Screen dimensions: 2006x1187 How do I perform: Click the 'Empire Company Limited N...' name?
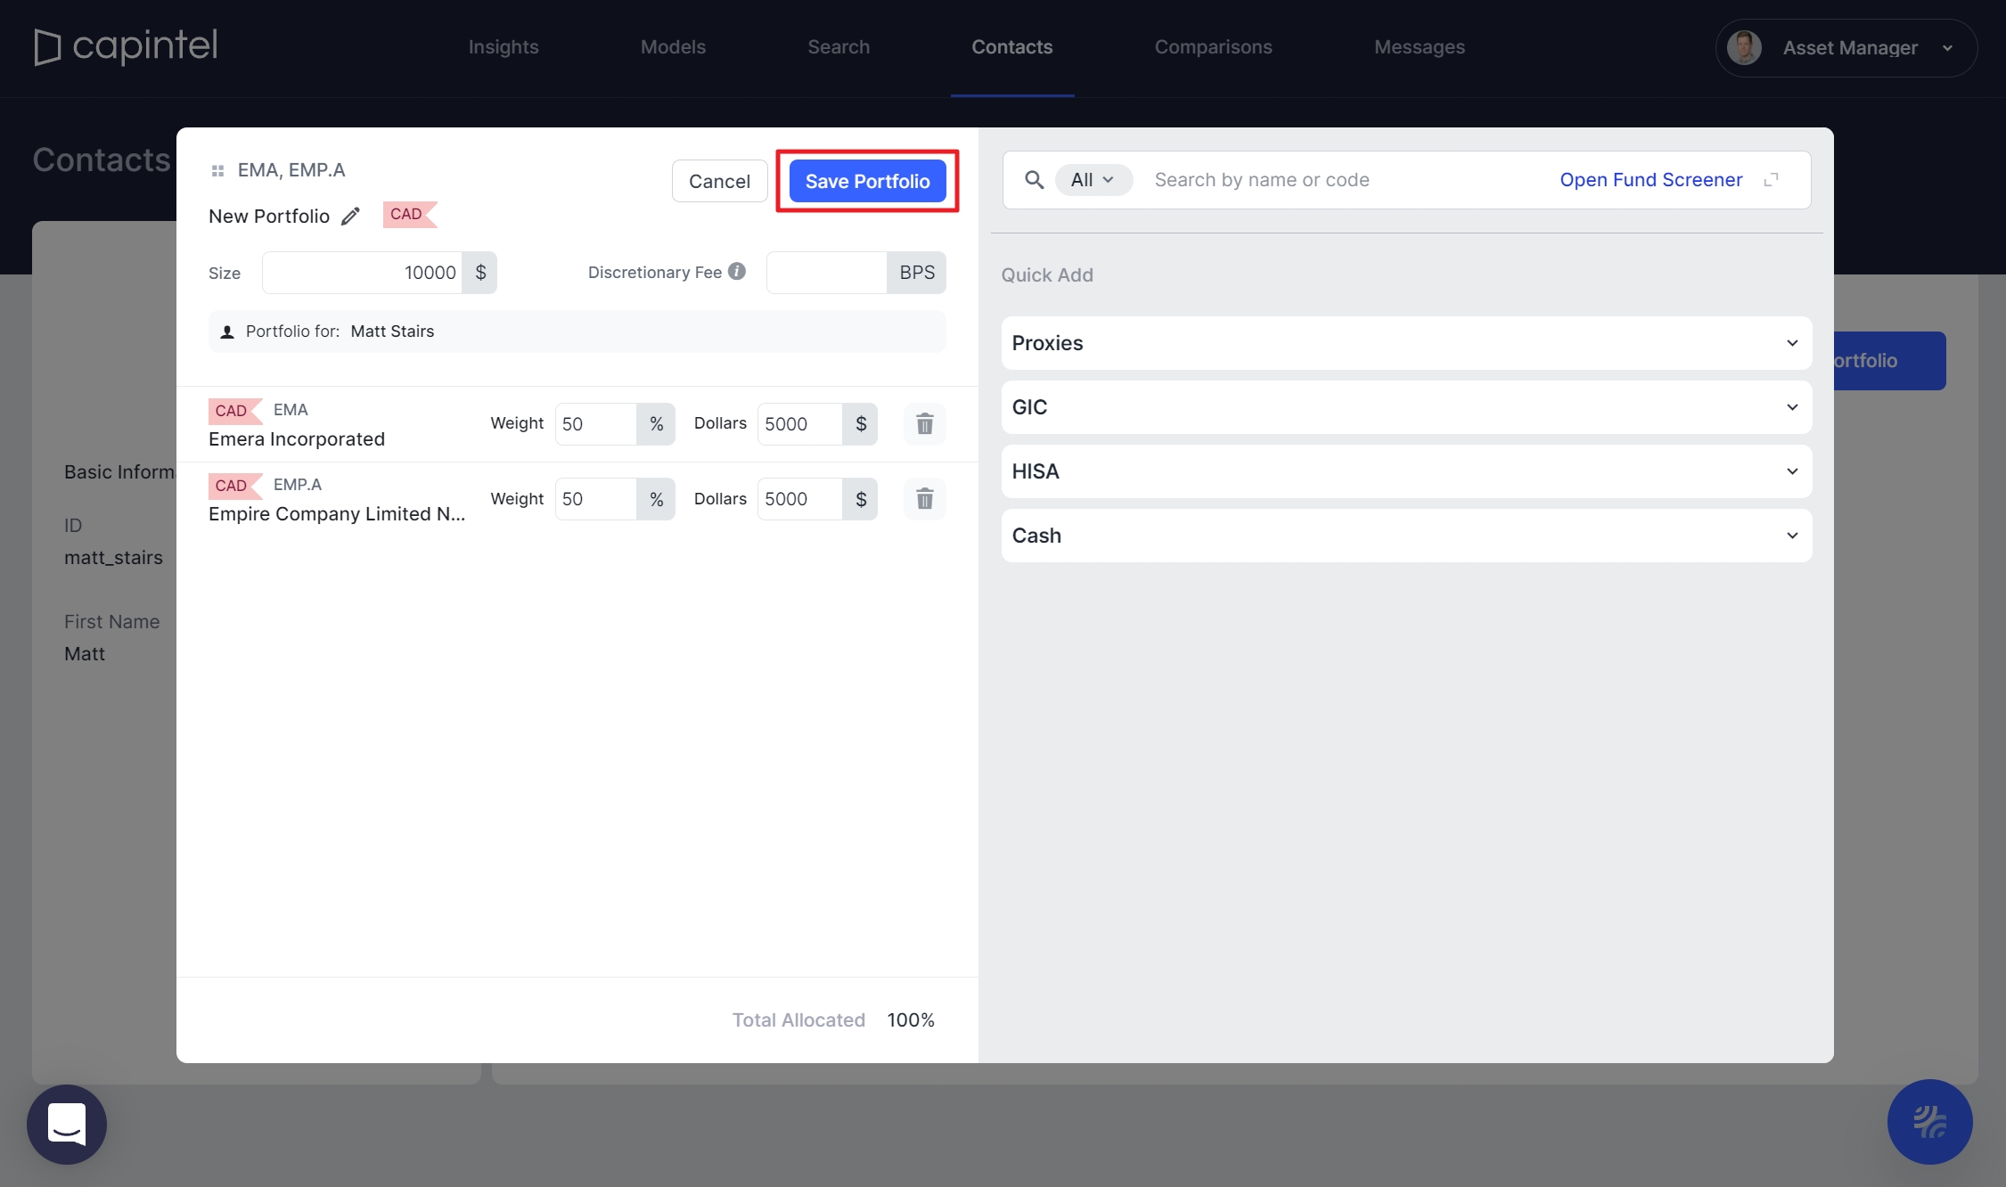tap(337, 514)
